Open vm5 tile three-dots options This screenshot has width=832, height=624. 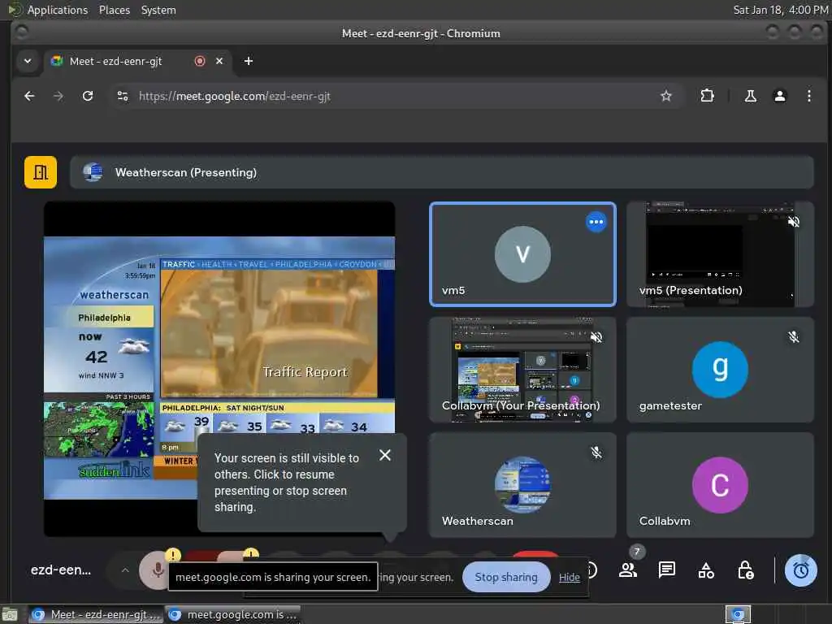(x=596, y=222)
